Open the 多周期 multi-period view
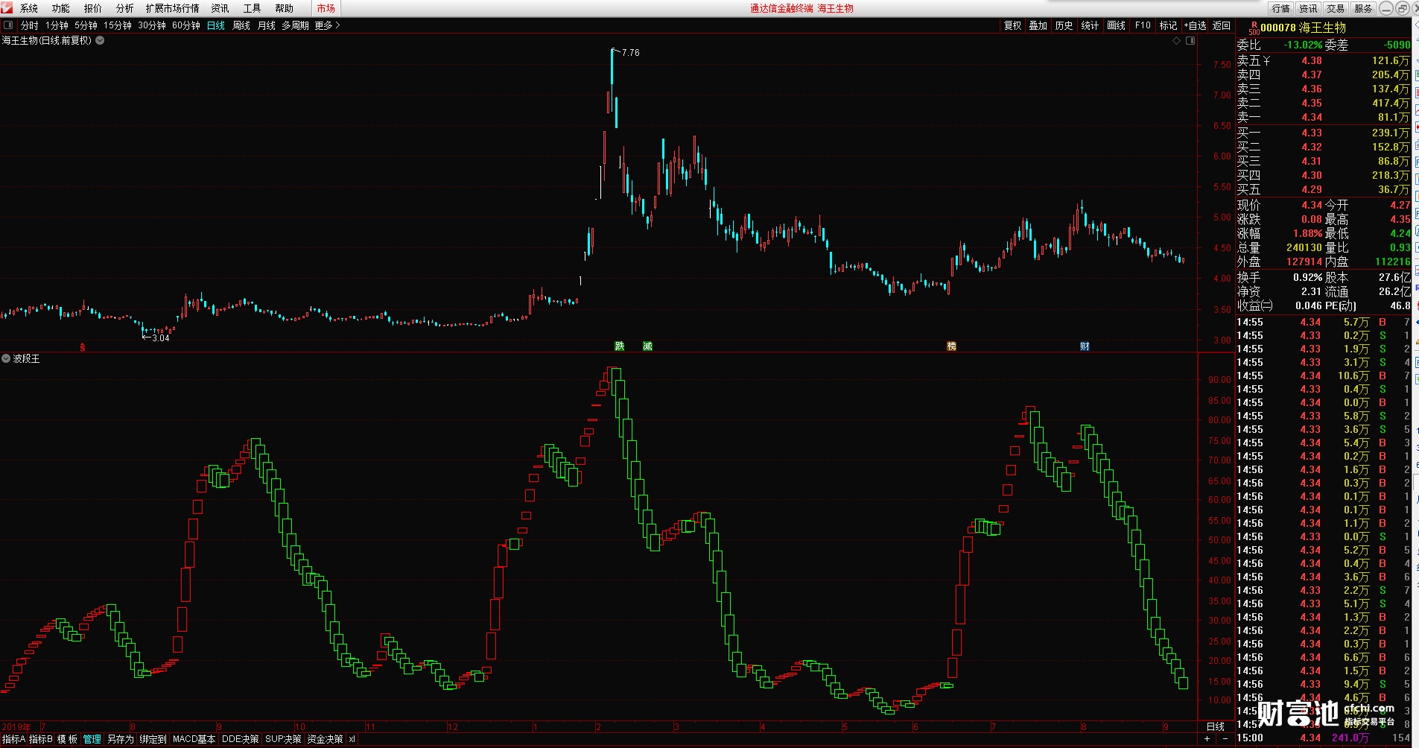This screenshot has height=748, width=1419. pyautogui.click(x=295, y=25)
